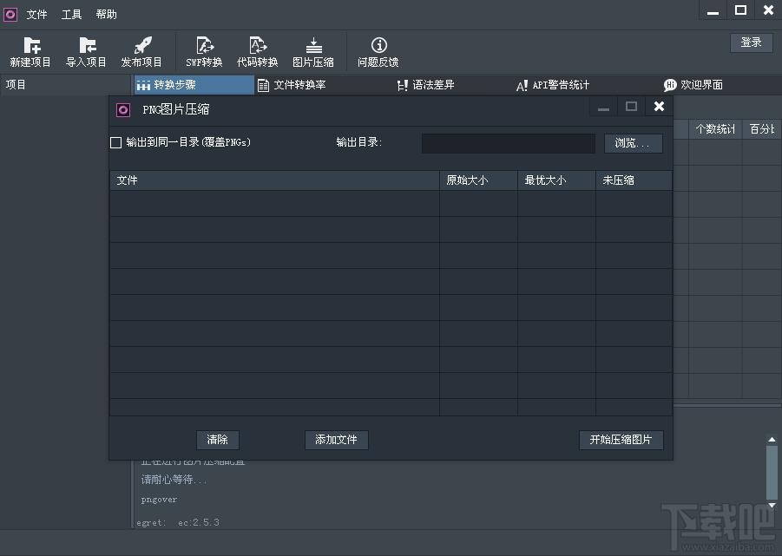Open the SWF转换 conversion tool
Viewport: 782px width, 556px height.
tap(204, 52)
